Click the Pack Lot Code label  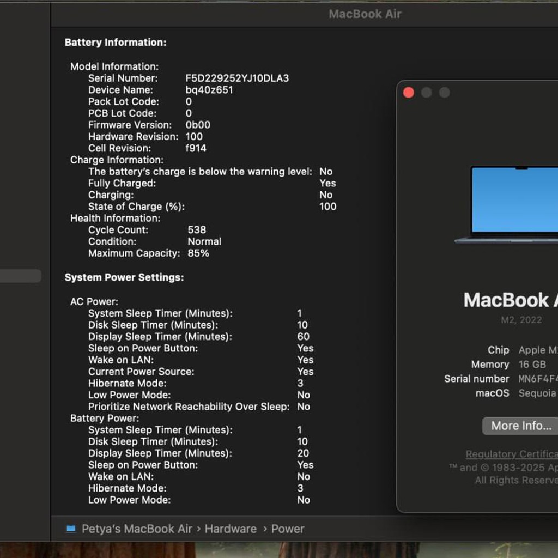coord(124,102)
